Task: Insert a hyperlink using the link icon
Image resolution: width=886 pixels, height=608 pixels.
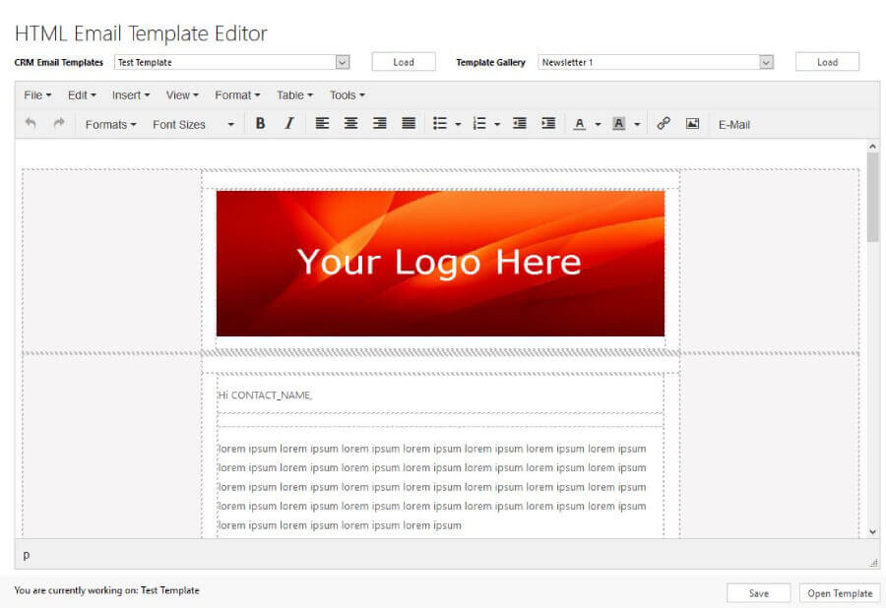Action: (x=662, y=123)
